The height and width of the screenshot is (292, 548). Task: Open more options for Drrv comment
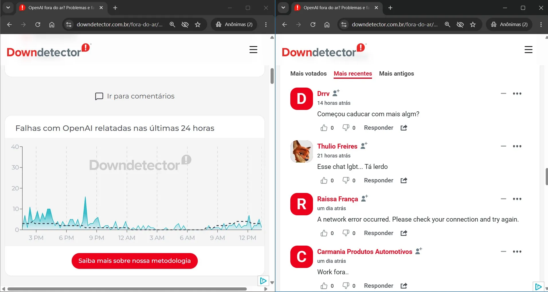tap(517, 94)
